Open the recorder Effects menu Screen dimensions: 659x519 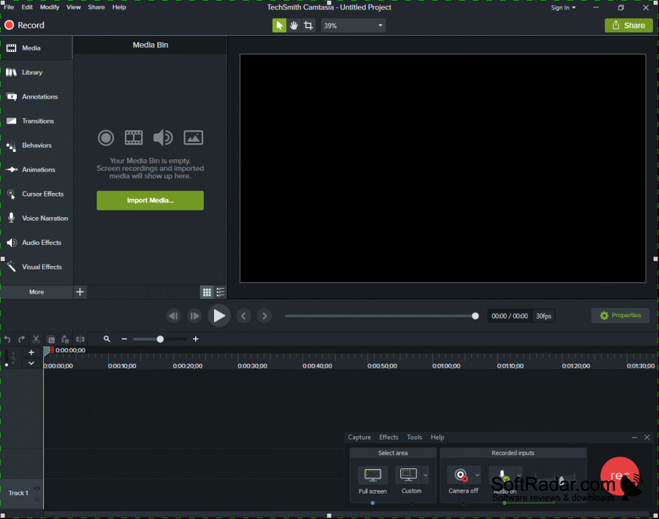[389, 437]
